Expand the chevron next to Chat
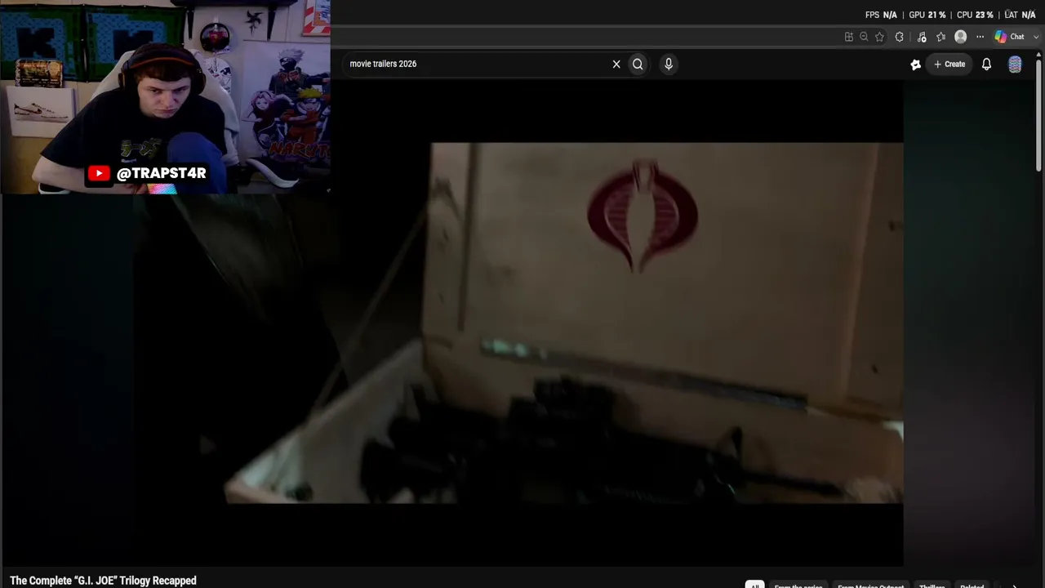 point(1037,37)
